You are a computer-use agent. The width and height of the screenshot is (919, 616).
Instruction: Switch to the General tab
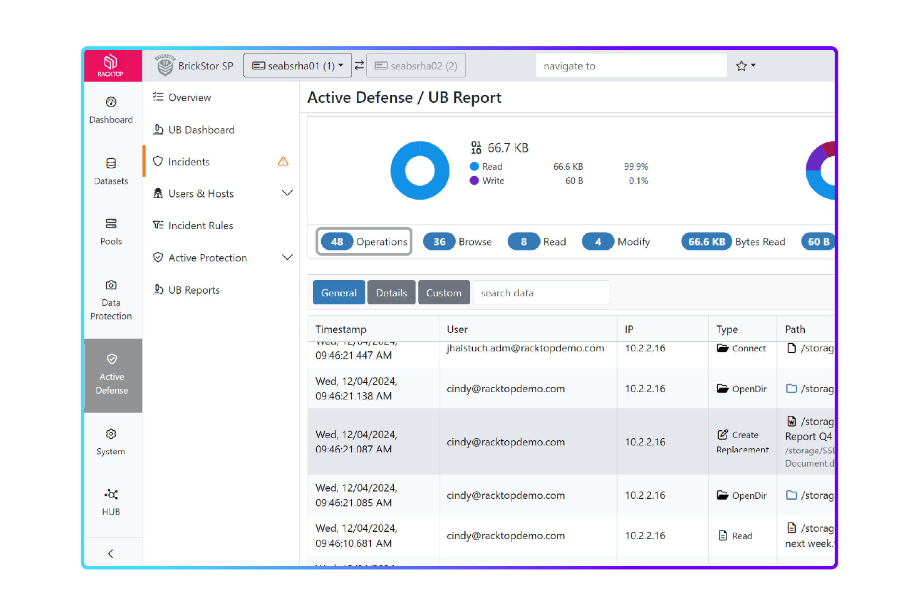click(x=339, y=292)
